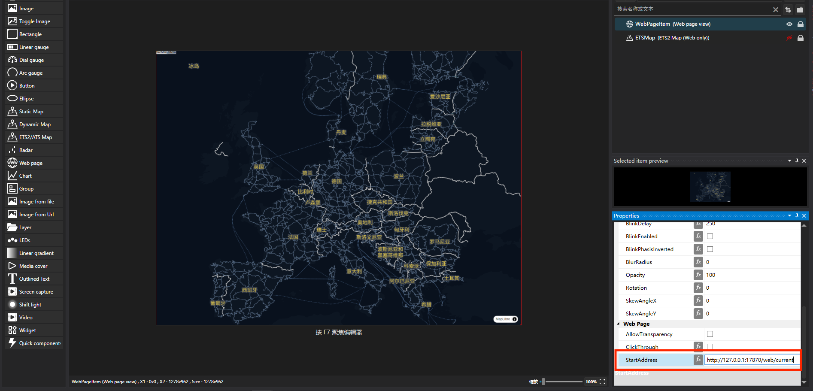Enable the AllowTransparency checkbox
The width and height of the screenshot is (813, 391).
pos(710,334)
